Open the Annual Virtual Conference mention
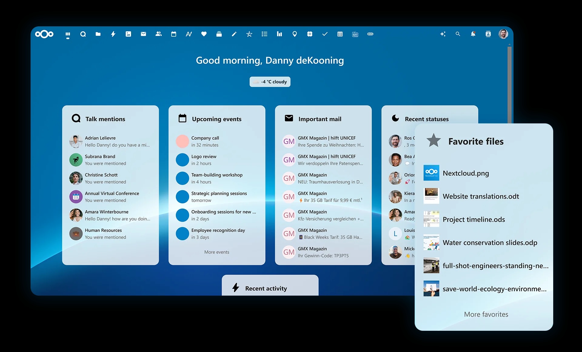 point(110,197)
